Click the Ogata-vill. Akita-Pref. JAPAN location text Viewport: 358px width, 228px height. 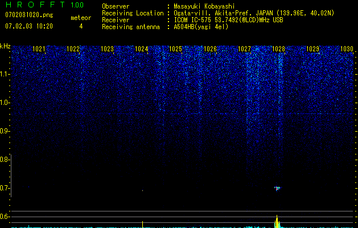coord(254,13)
